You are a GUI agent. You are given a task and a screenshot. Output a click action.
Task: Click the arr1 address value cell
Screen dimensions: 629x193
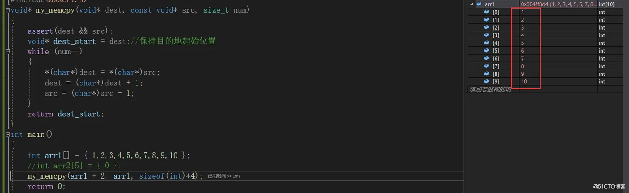558,4
